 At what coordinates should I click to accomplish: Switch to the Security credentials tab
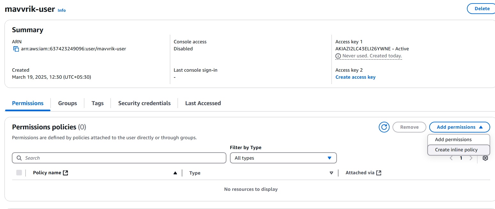click(144, 103)
